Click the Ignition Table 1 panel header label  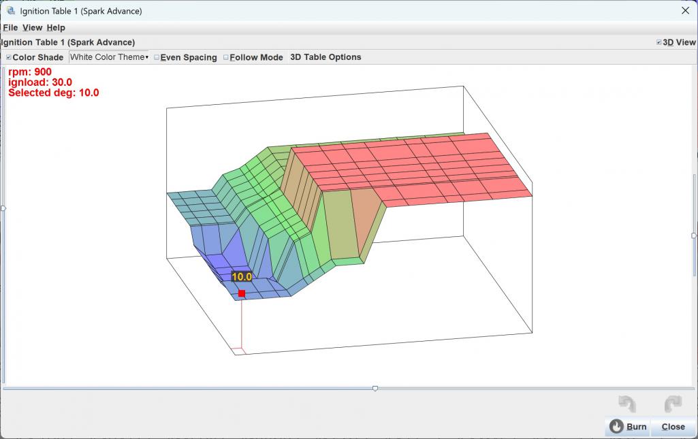[x=67, y=42]
